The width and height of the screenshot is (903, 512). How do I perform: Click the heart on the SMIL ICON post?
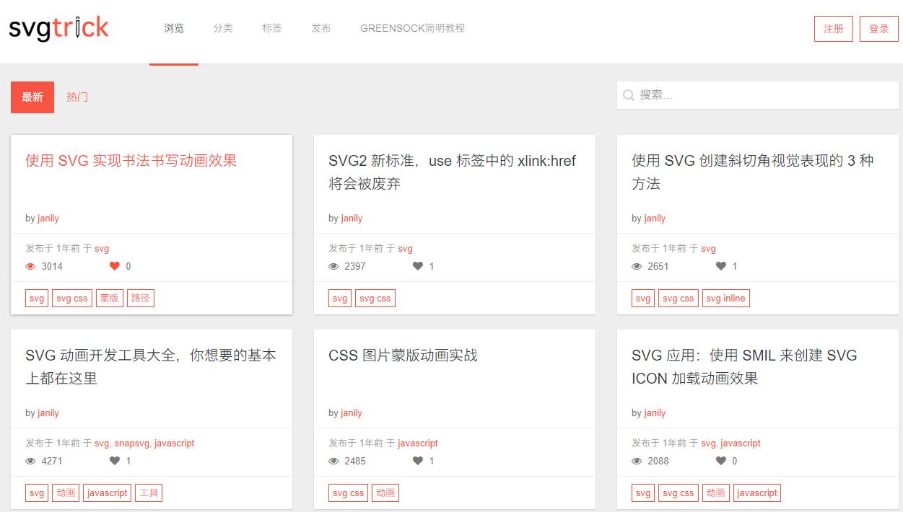click(721, 461)
